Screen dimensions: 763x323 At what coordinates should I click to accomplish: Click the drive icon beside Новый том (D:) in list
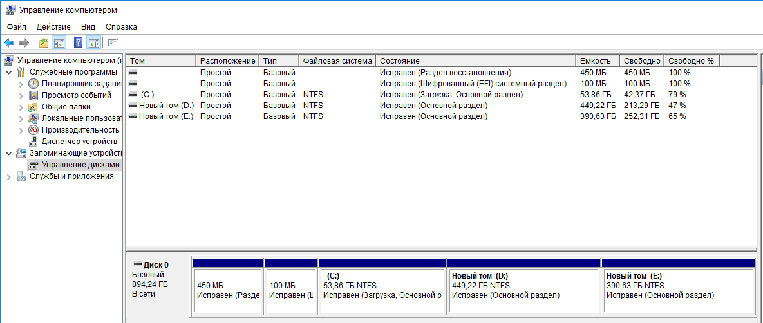click(x=133, y=105)
